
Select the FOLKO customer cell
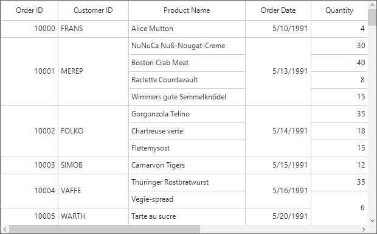pyautogui.click(x=93, y=131)
